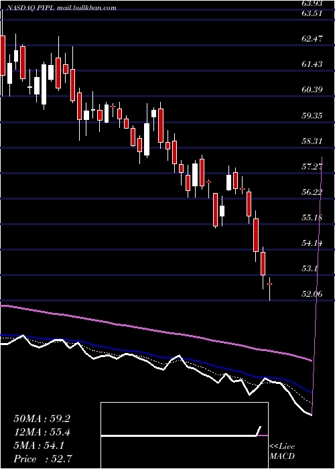This screenshot has width=335, height=469.
Task: Click the Price : 52.7 readout
Action: click(43, 459)
